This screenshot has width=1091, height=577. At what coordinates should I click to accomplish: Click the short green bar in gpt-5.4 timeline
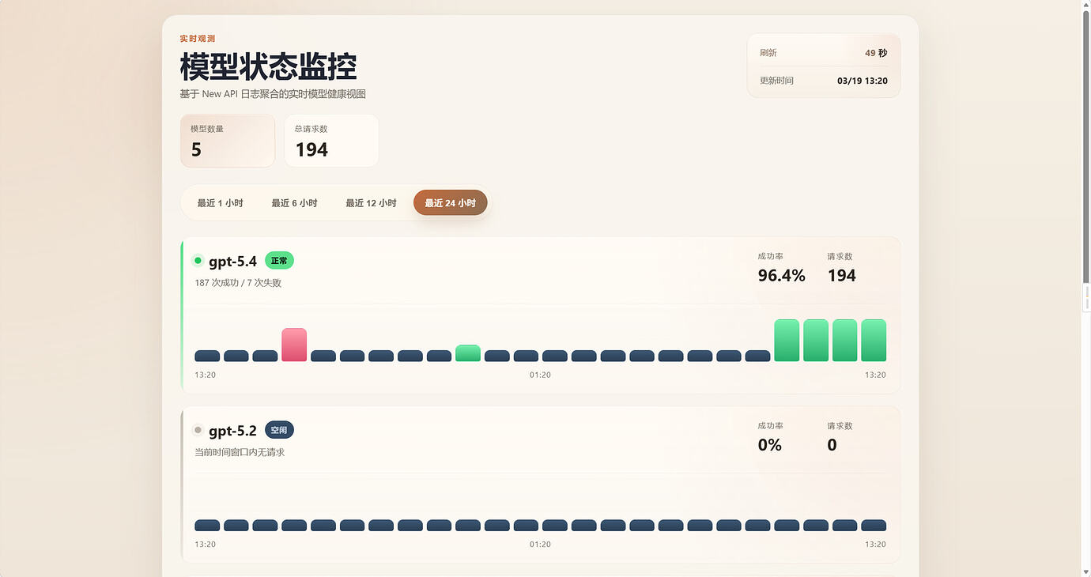[x=468, y=353]
